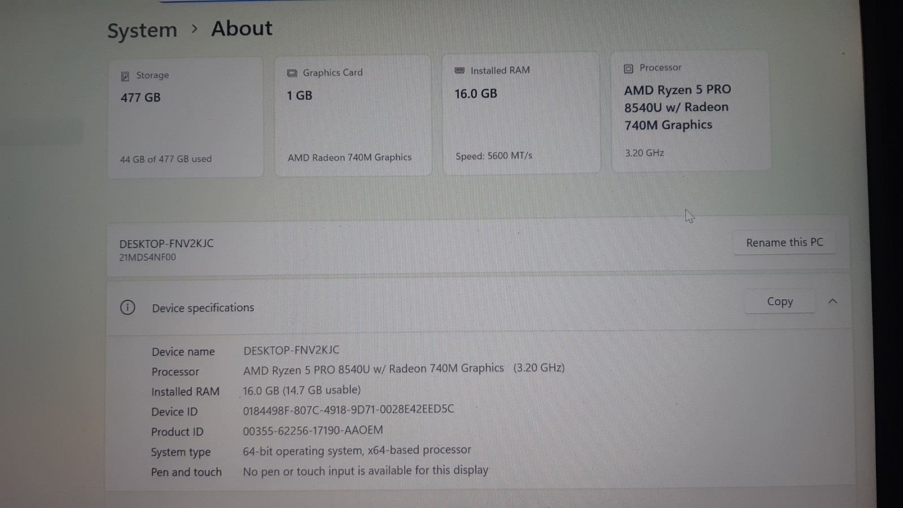Copy the device specifications
Viewport: 903px width, 508px height.
[x=779, y=301]
